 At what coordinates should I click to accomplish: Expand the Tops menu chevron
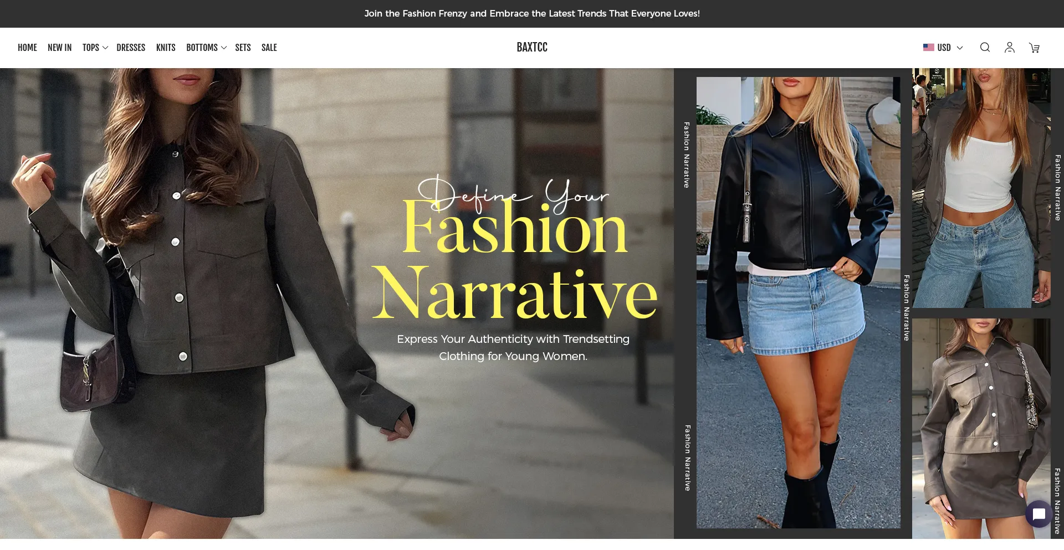point(105,48)
